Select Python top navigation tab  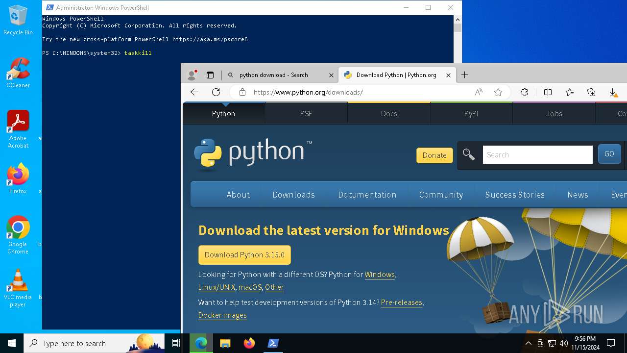(224, 113)
